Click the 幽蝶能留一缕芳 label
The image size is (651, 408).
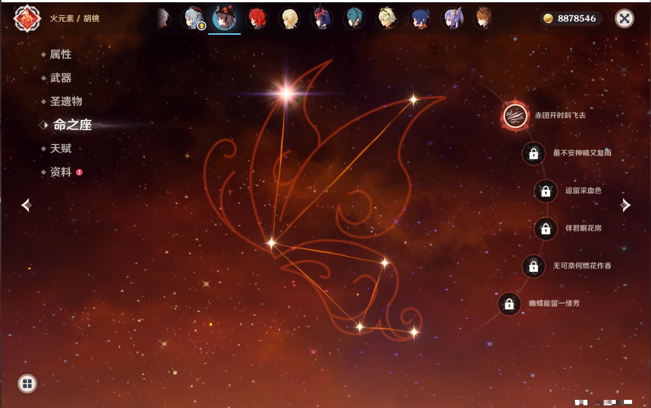pyautogui.click(x=554, y=303)
